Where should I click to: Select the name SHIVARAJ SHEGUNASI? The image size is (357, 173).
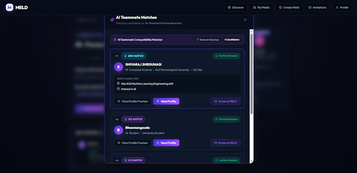[143, 64]
